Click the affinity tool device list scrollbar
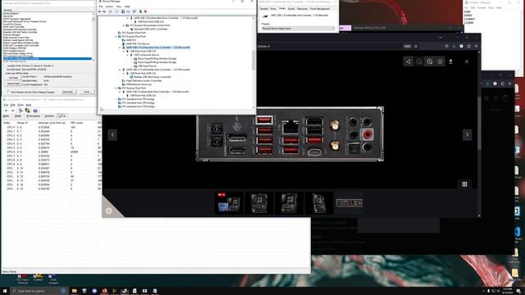The height and width of the screenshot is (295, 525). tap(94, 37)
